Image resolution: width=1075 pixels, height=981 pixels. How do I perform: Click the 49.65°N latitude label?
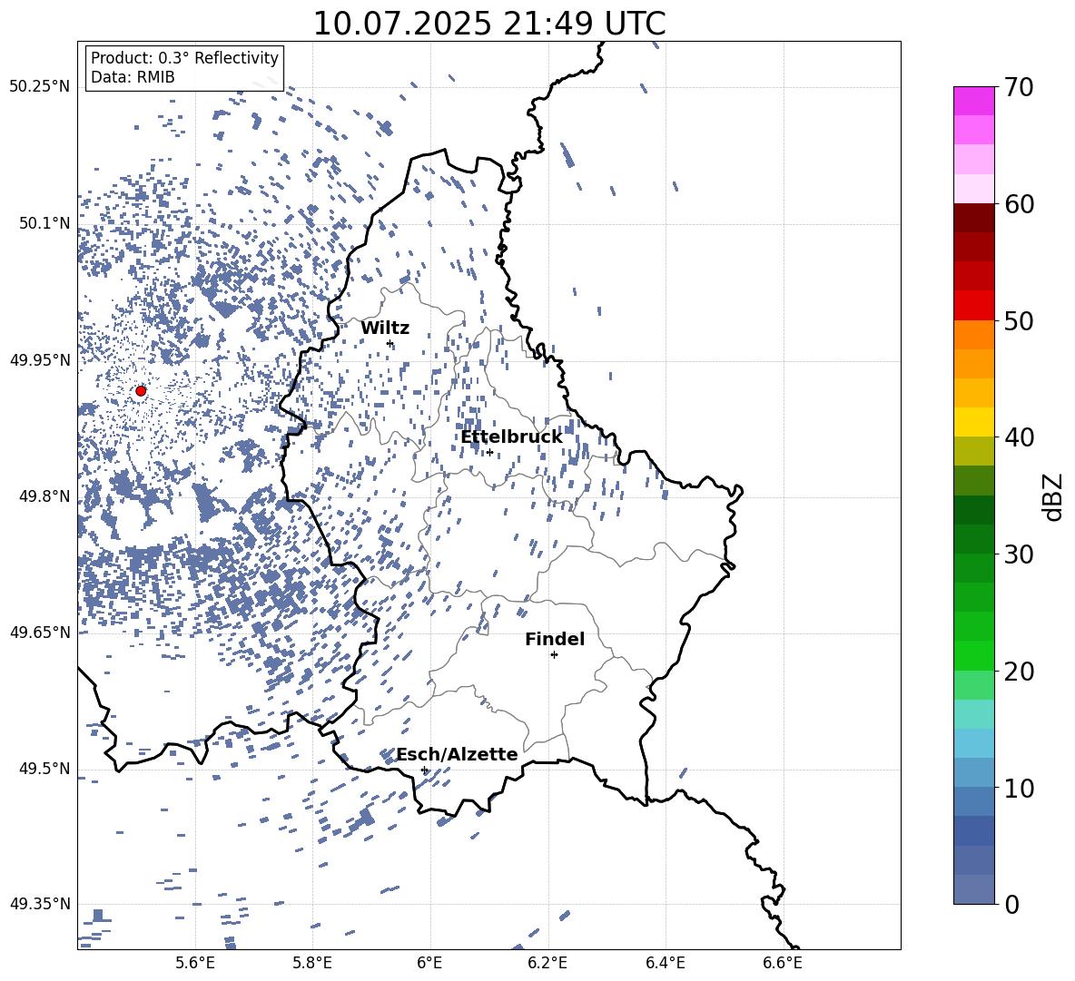40,632
